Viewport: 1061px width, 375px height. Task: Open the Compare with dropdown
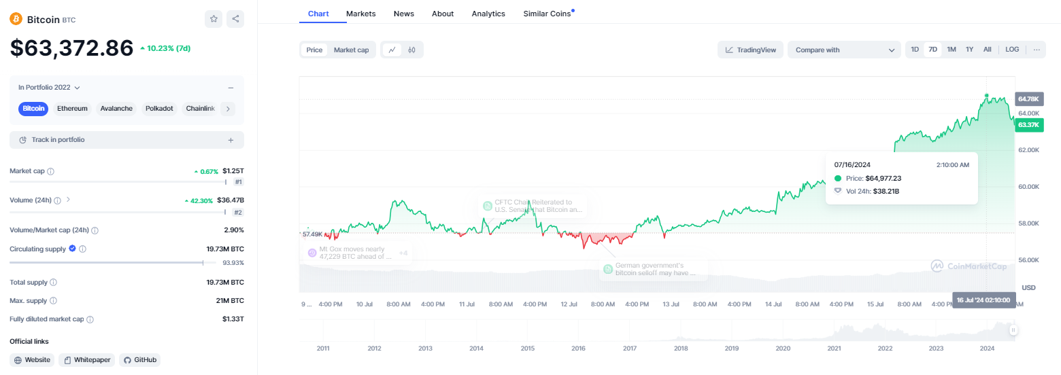tap(844, 50)
